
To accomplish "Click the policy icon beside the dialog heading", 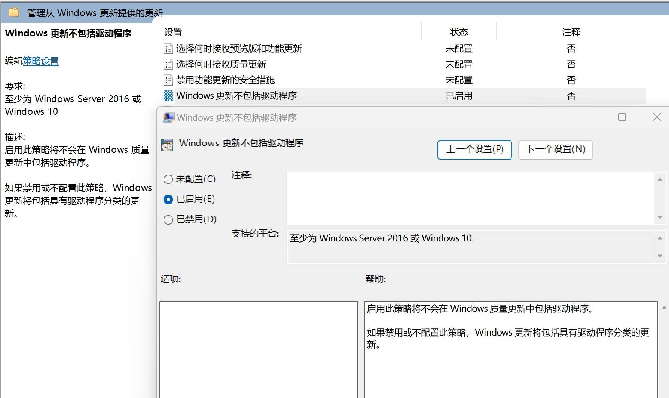I will pos(167,145).
